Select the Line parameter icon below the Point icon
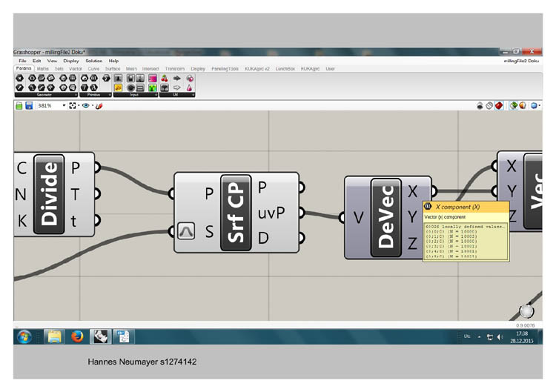Viewport: 556px width, 392px height. pos(19,87)
